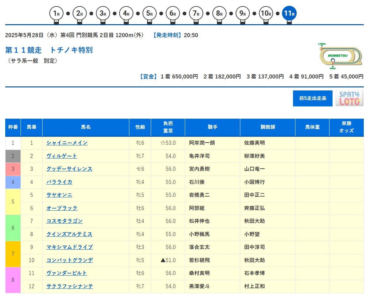Screen dimensions: 369x298
Task: Select trainer name 村上正和
Action: 254,286
